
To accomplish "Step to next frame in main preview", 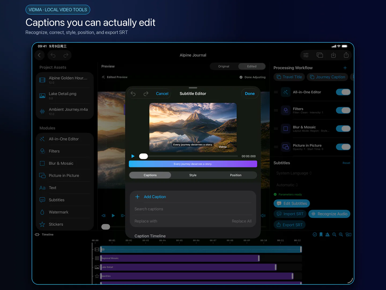I will pyautogui.click(x=123, y=216).
